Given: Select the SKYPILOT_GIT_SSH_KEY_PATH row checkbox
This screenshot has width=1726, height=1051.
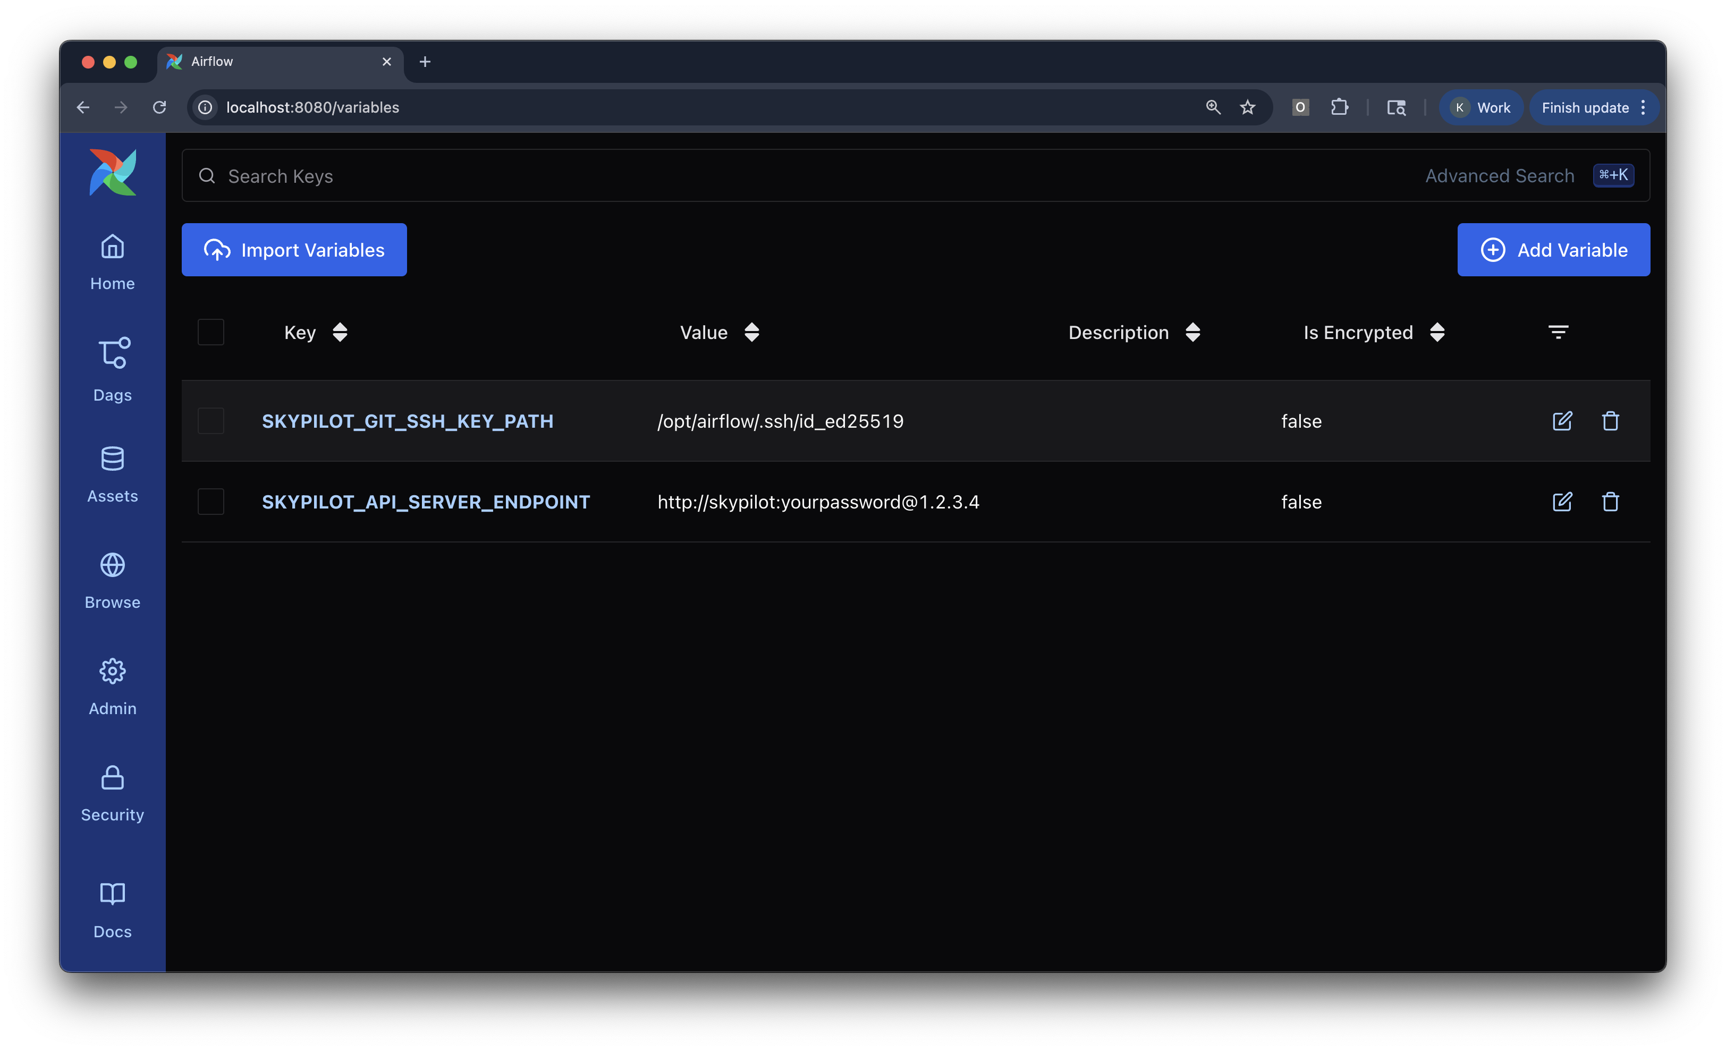Looking at the screenshot, I should pos(211,421).
